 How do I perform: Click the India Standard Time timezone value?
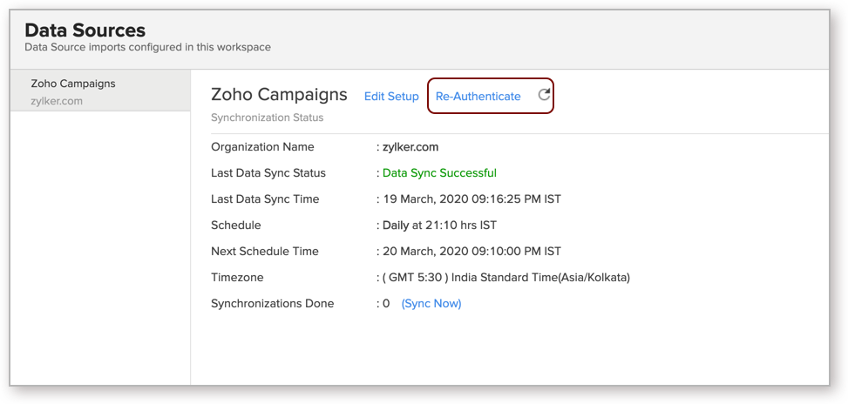point(505,278)
